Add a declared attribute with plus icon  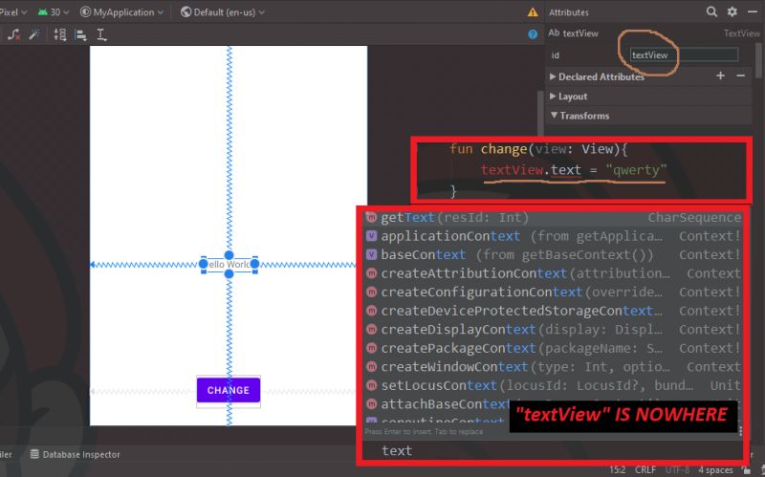[x=720, y=76]
